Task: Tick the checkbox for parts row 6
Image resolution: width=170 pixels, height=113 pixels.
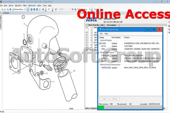Action: point(86,40)
